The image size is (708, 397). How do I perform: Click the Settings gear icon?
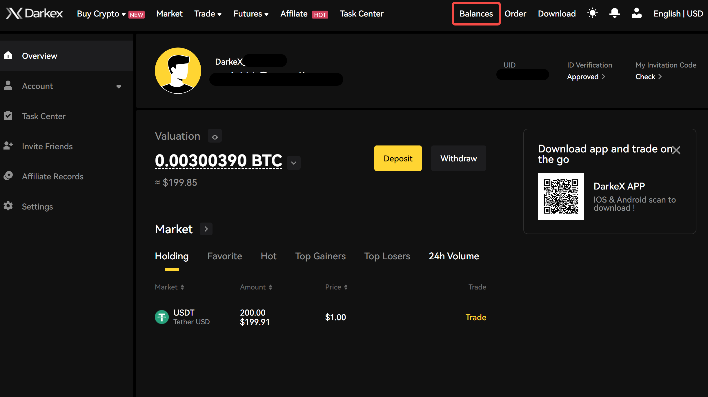click(8, 206)
